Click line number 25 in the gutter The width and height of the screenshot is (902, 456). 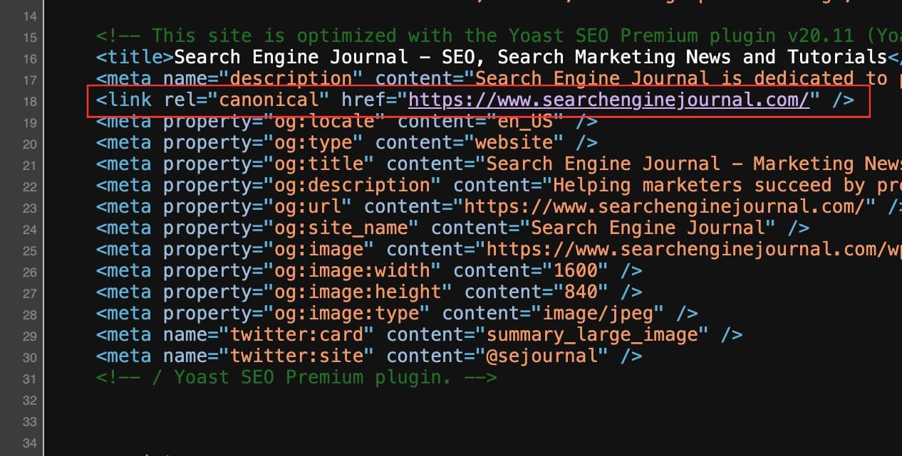point(29,250)
